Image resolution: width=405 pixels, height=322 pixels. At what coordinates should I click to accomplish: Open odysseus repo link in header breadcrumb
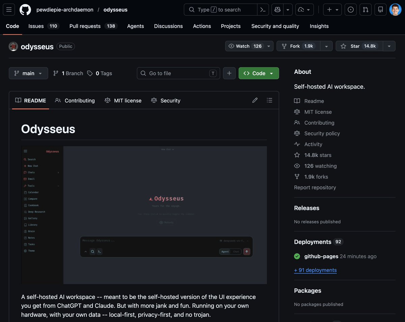pyautogui.click(x=115, y=10)
